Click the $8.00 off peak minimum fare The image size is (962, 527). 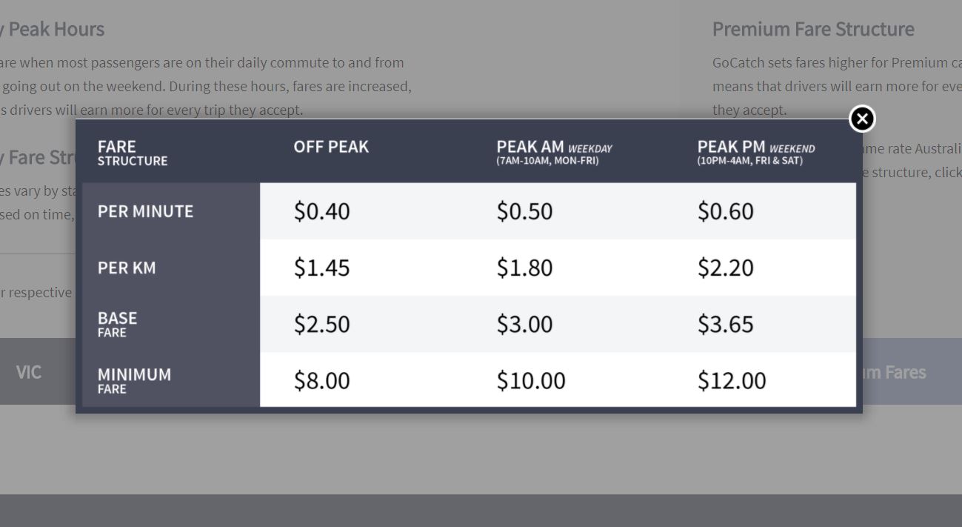pos(321,380)
